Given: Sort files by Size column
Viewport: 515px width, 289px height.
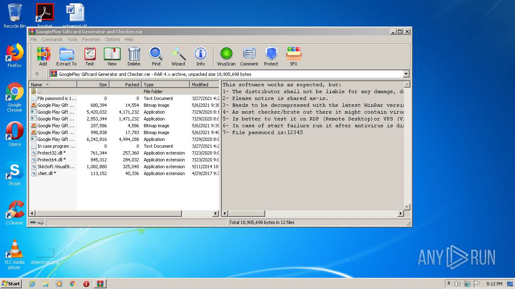Looking at the screenshot, I should point(93,85).
